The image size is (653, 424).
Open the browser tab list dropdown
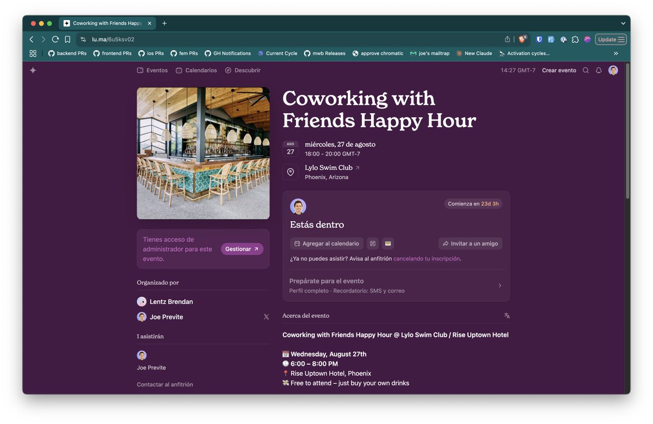623,23
